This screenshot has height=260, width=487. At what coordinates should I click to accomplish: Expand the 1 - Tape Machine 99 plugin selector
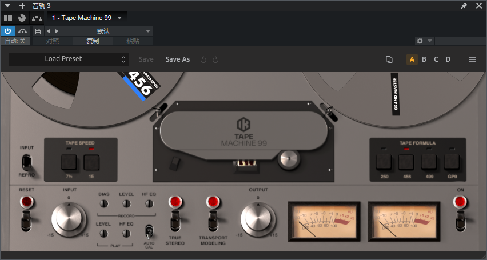click(87, 18)
